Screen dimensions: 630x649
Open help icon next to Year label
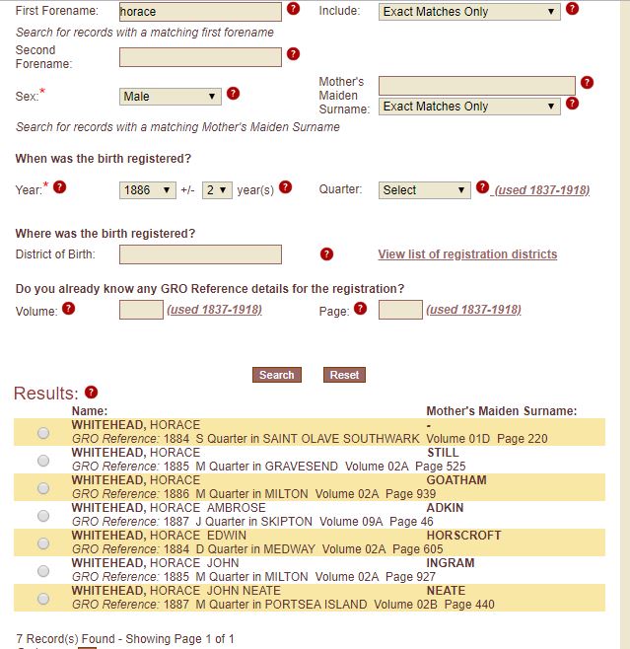59,187
